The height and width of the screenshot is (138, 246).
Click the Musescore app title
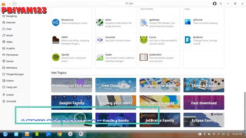coord(67,20)
